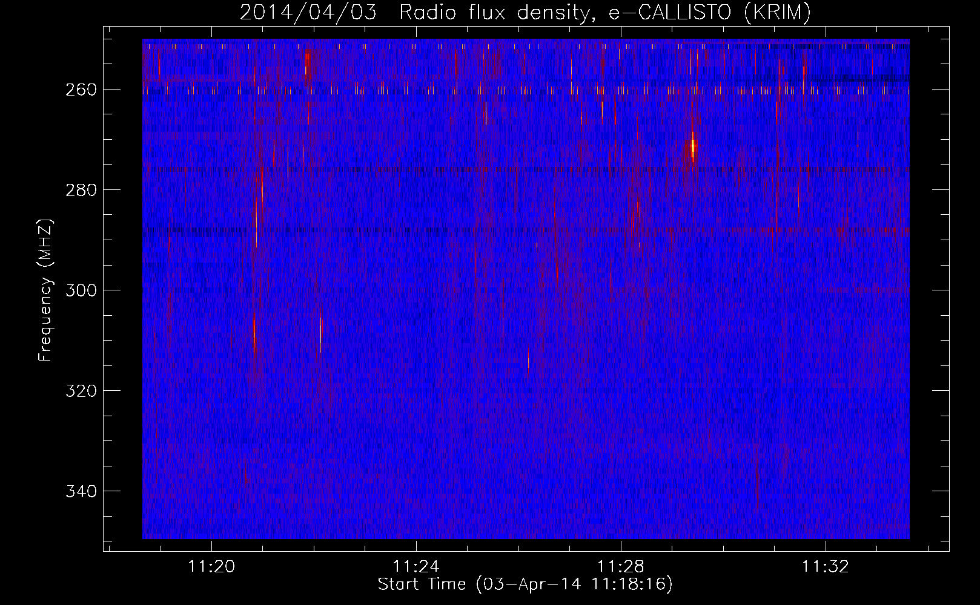Click the 11:20 time axis label
The height and width of the screenshot is (605, 980).
coord(211,566)
